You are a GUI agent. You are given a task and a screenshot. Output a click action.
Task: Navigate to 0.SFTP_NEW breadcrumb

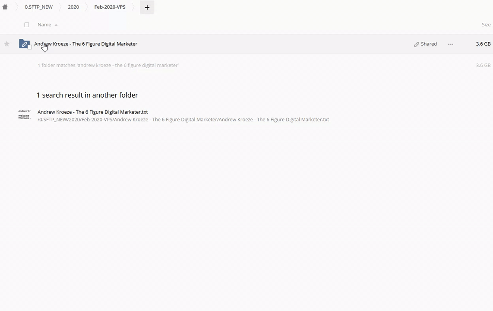coord(38,7)
